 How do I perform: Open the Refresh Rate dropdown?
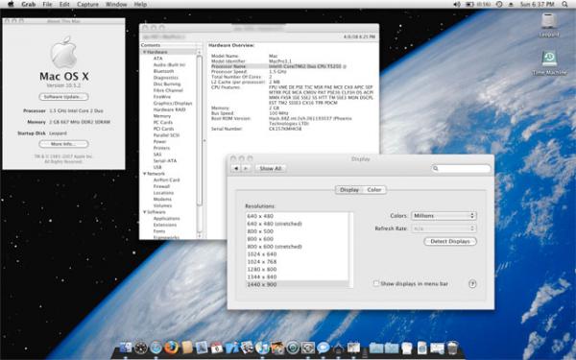[444, 228]
